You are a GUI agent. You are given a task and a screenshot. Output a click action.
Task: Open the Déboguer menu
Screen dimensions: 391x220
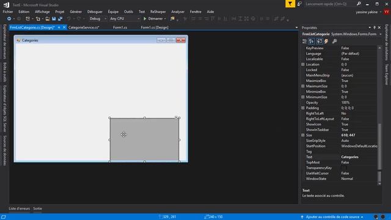95,12
